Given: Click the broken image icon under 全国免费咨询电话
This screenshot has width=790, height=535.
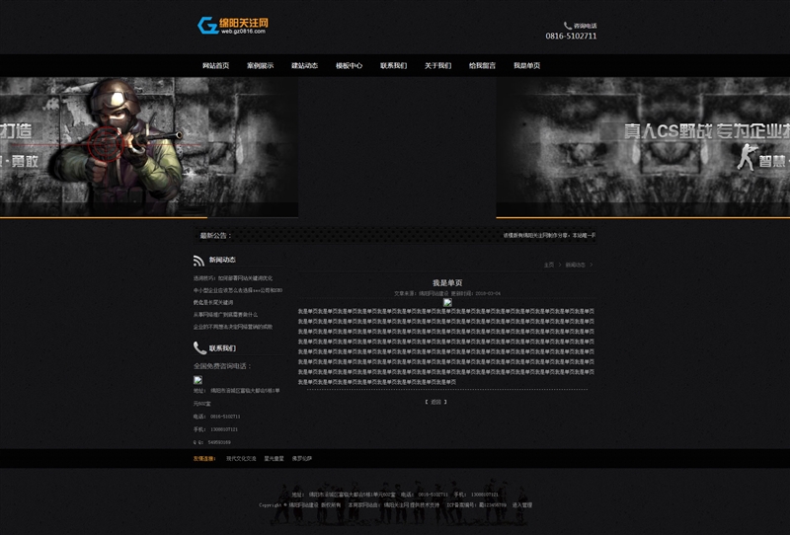Looking at the screenshot, I should tap(197, 379).
